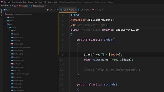Open the VCS menu

pos(45,2)
